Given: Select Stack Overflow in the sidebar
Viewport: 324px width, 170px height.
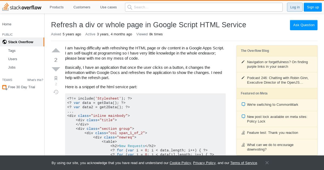Looking at the screenshot, I should pyautogui.click(x=22, y=42).
